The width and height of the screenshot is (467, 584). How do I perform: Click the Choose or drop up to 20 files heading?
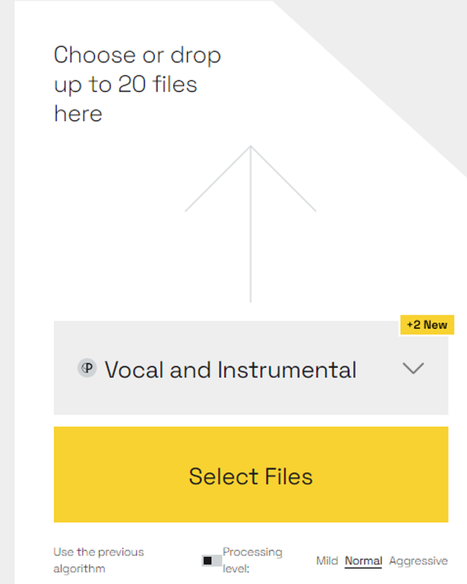pos(137,84)
